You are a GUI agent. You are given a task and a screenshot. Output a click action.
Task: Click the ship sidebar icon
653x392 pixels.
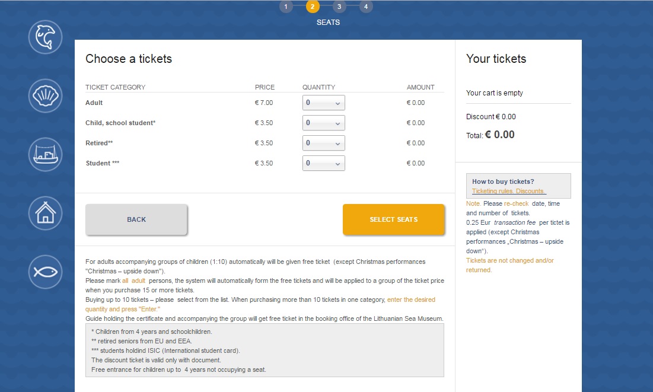point(46,155)
